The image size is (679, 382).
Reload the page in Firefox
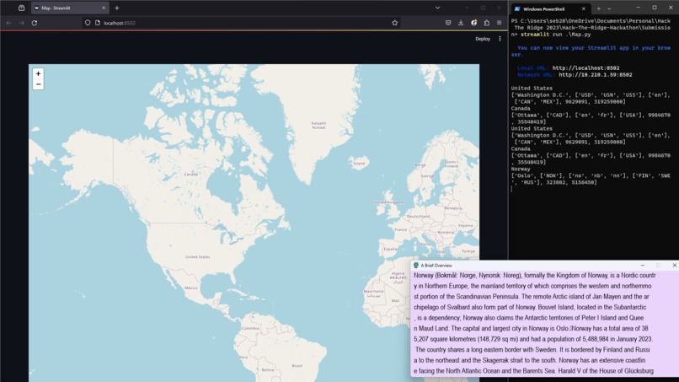click(35, 23)
